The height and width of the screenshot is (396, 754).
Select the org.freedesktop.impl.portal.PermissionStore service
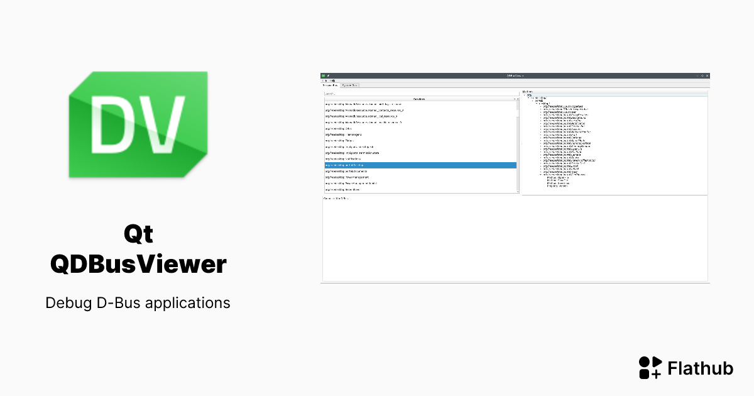coord(352,153)
